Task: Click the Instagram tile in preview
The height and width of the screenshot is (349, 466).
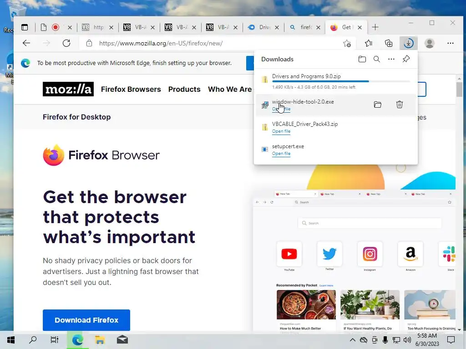Action: click(370, 254)
